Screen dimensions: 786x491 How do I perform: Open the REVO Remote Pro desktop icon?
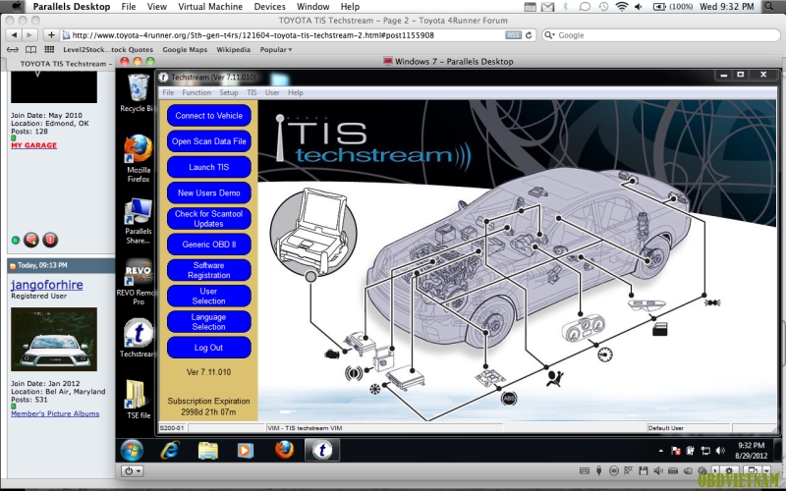(138, 282)
